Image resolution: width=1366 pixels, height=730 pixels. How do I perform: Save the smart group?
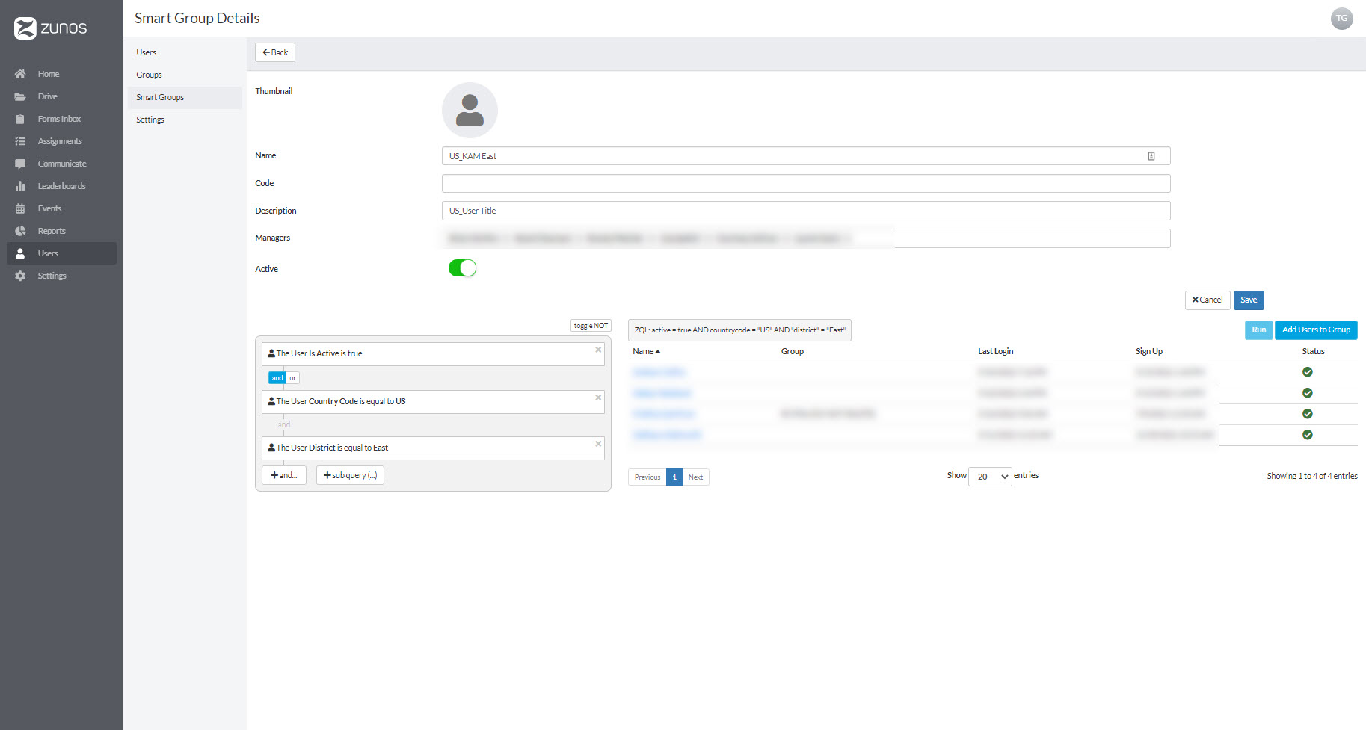(1249, 300)
